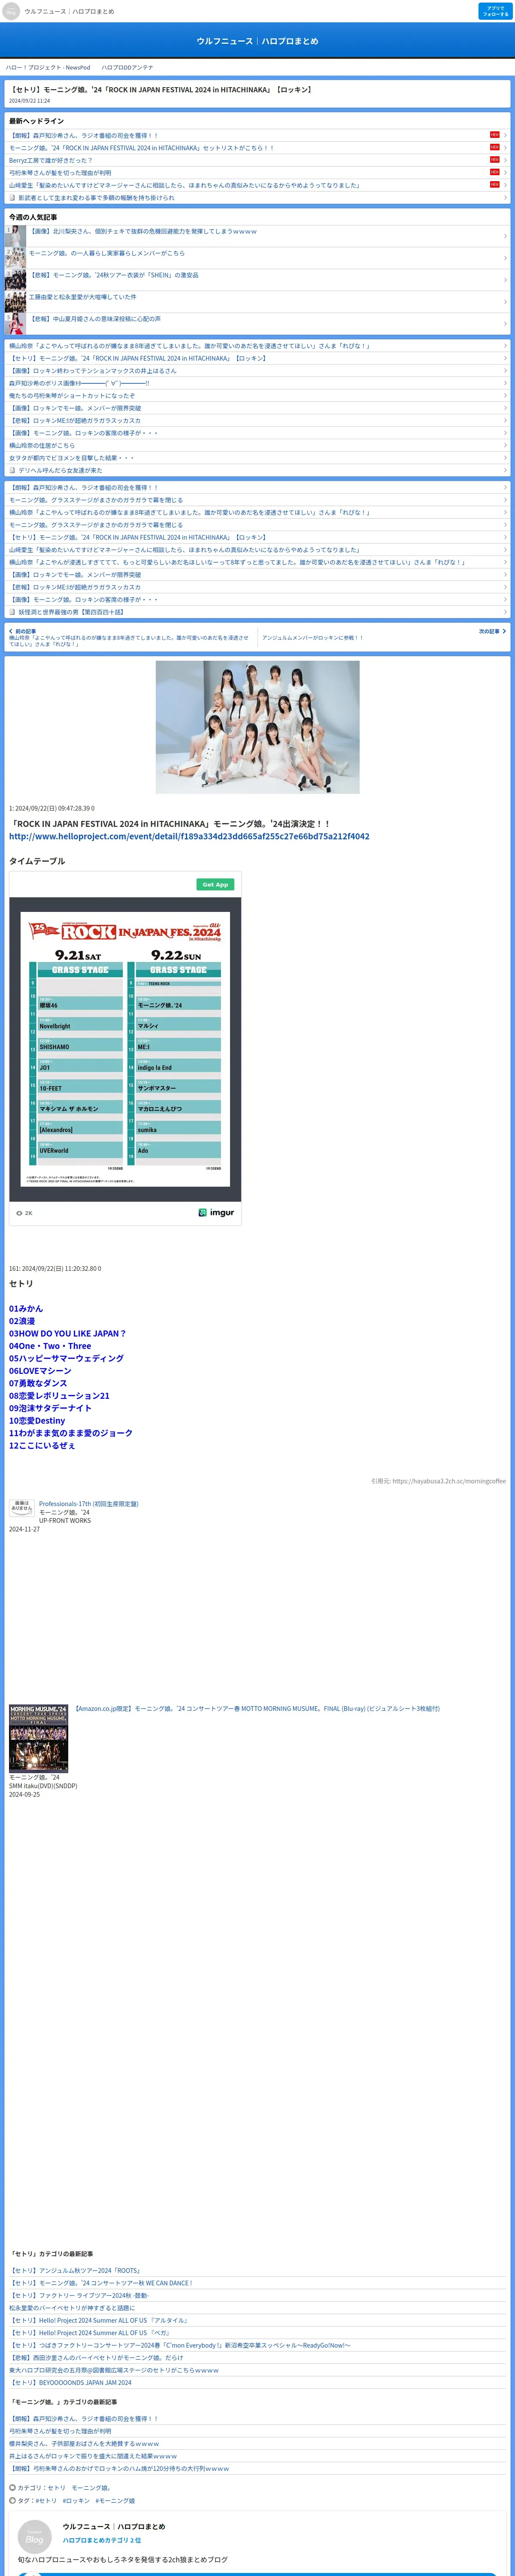Click chevron on デリヘル呼んだら女友達が来た row
The image size is (515, 2576).
tap(505, 470)
